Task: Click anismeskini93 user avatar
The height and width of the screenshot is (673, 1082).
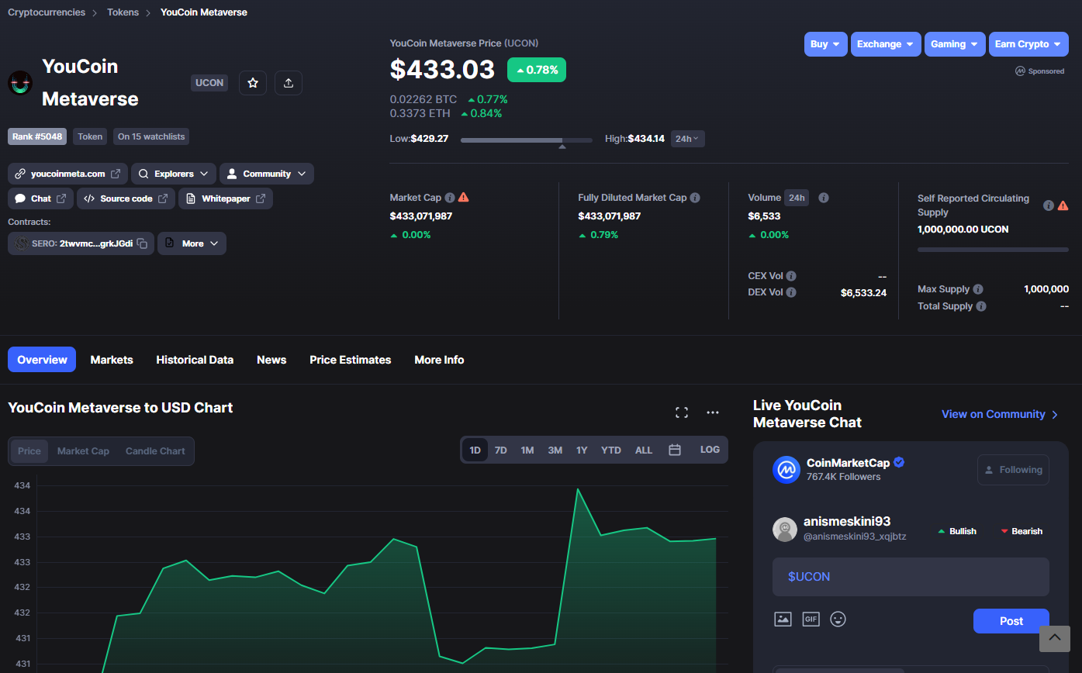Action: [785, 530]
